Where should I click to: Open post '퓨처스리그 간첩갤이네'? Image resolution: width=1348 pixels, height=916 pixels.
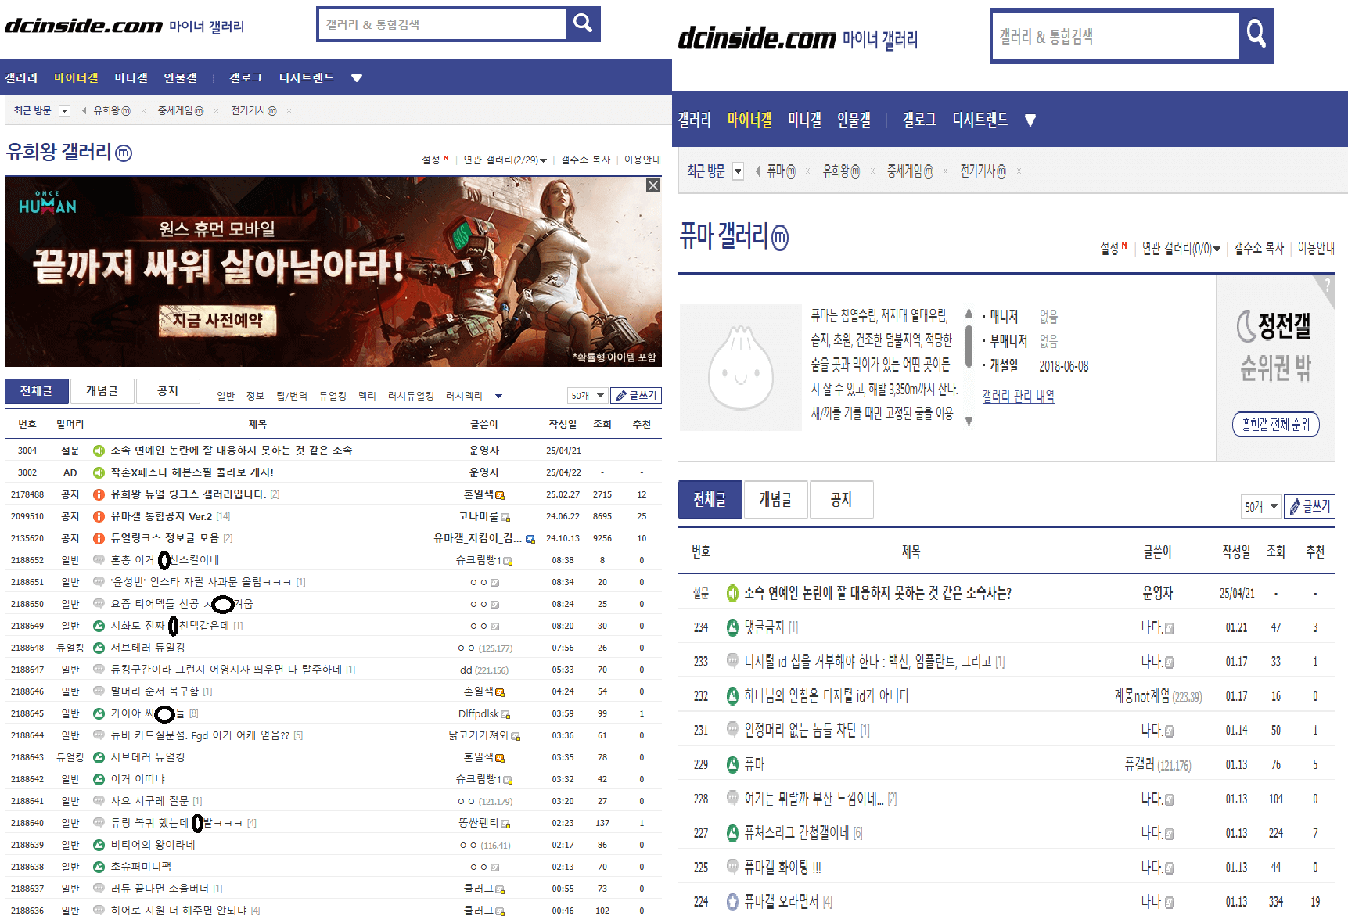click(796, 833)
